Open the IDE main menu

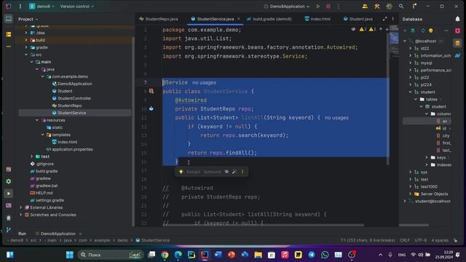(x=20, y=7)
